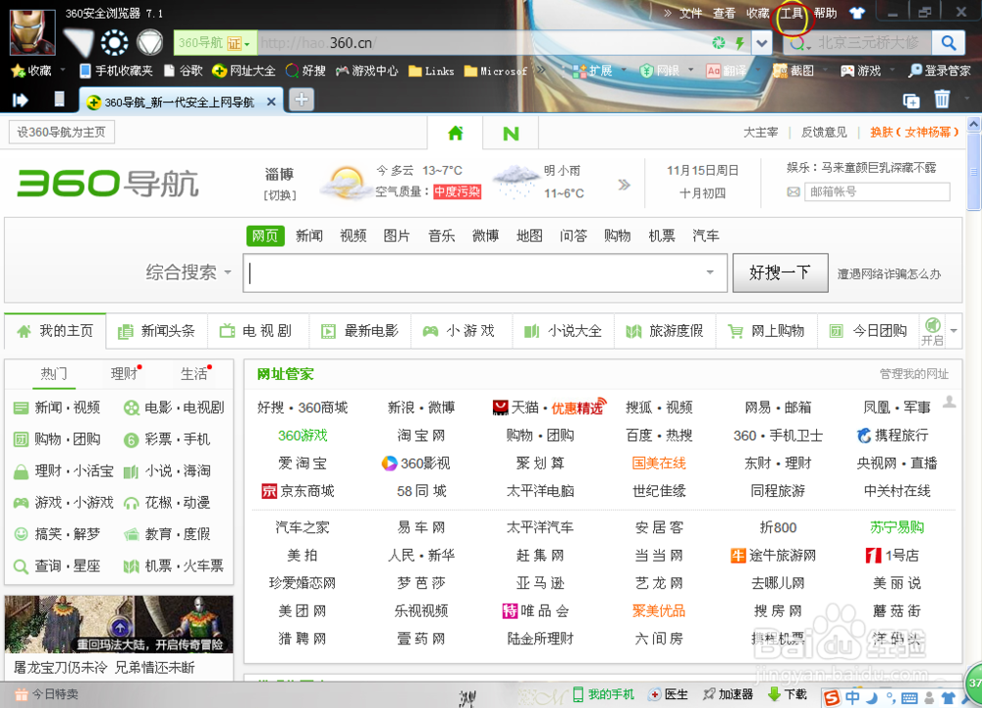The image size is (982, 708).
Task: Toggle the 开启 switch at nav right
Action: pyautogui.click(x=932, y=332)
